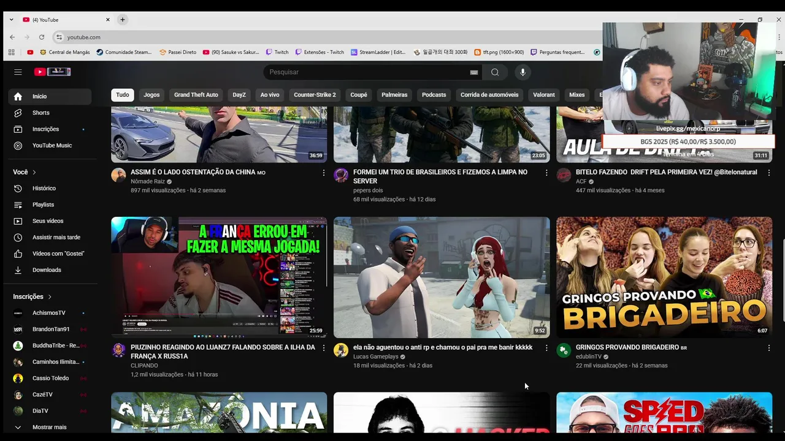Open the Twitch bookmark in bookmarks bar
Image resolution: width=785 pixels, height=441 pixels.
pos(277,52)
